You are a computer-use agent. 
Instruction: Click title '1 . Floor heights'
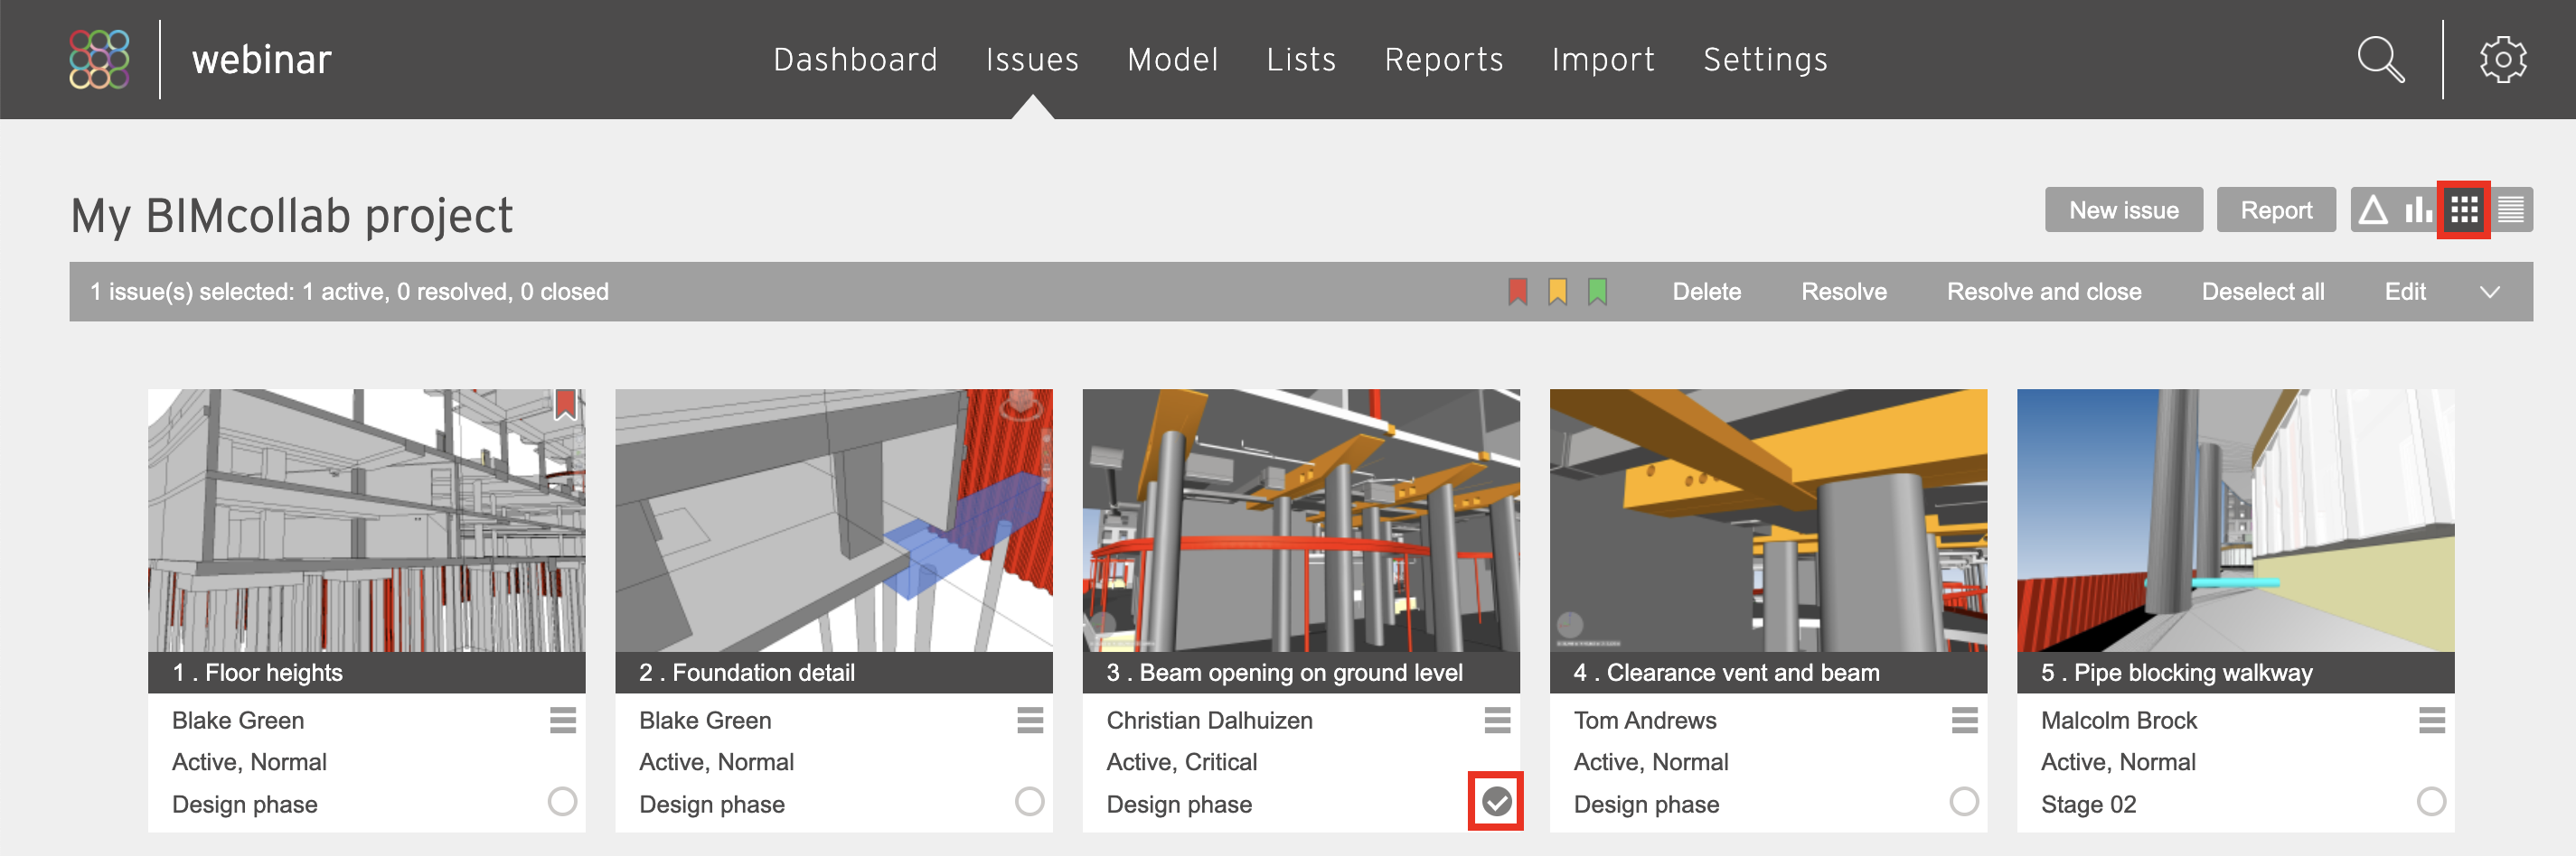click(257, 672)
